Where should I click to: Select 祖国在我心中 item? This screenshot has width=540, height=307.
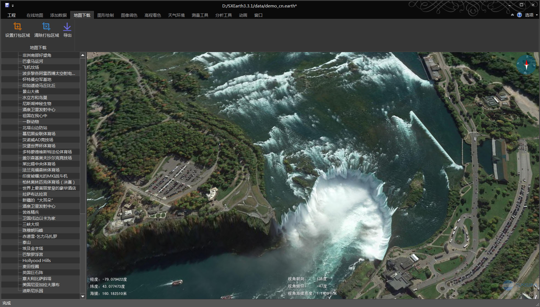35,116
